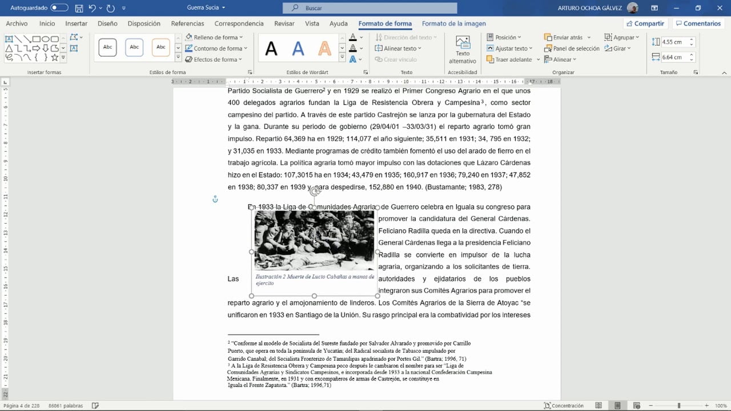Open Efectos de forma dropdown
731x411 pixels.
pos(214,59)
